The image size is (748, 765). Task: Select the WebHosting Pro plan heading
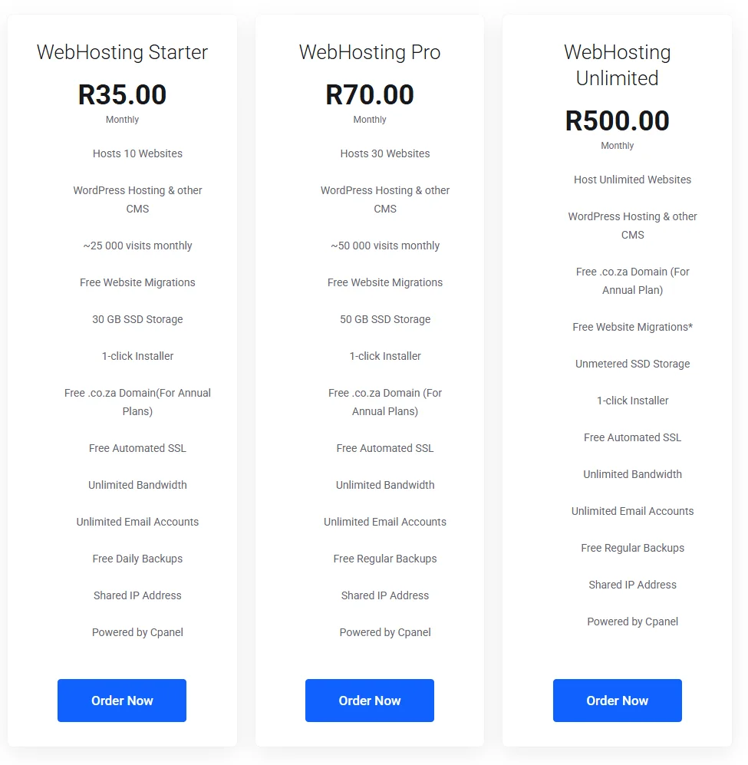coord(370,52)
